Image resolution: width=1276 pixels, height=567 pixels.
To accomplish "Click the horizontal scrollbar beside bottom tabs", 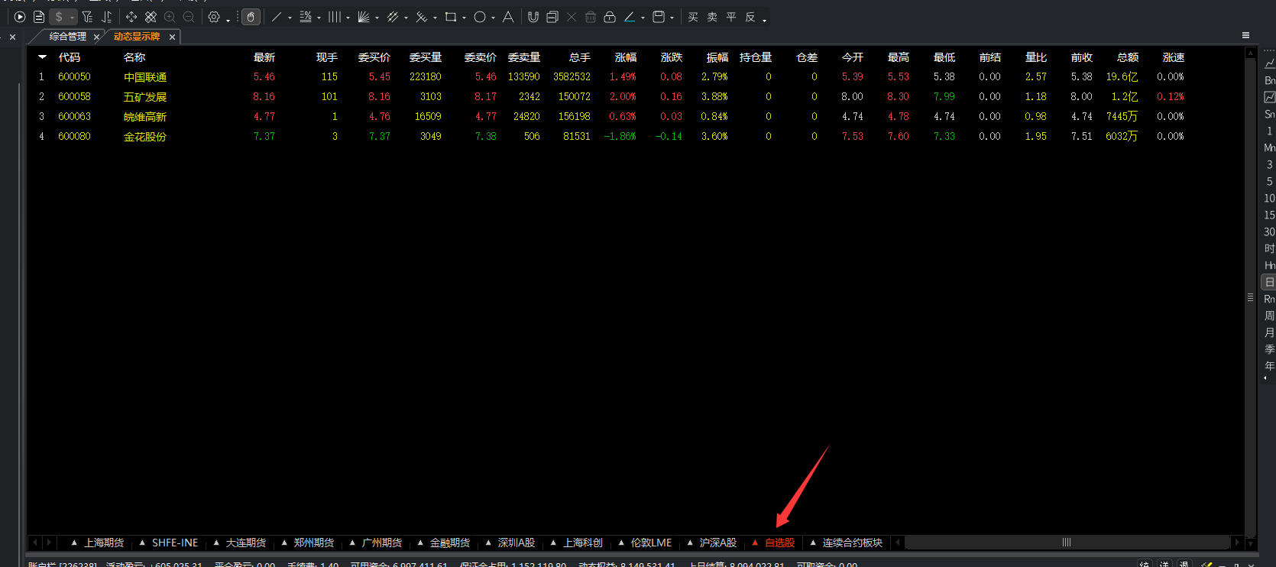I will pos(1067,543).
